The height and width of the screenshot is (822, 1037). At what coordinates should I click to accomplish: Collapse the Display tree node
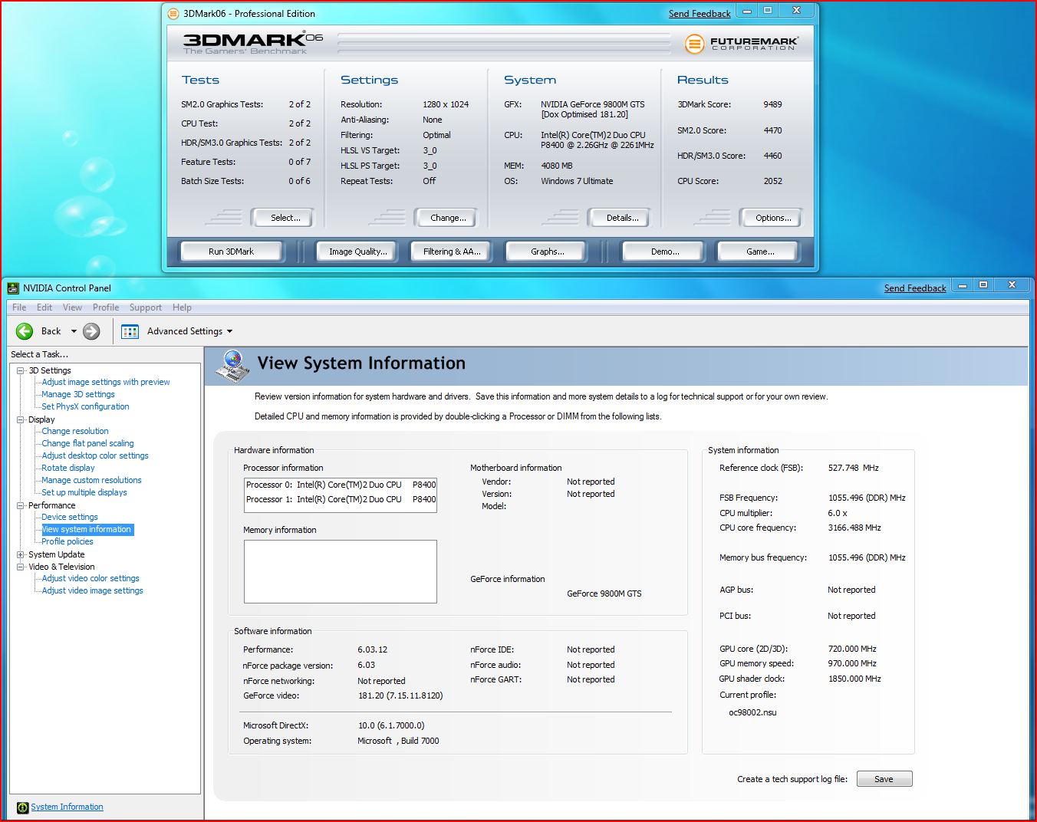point(21,419)
